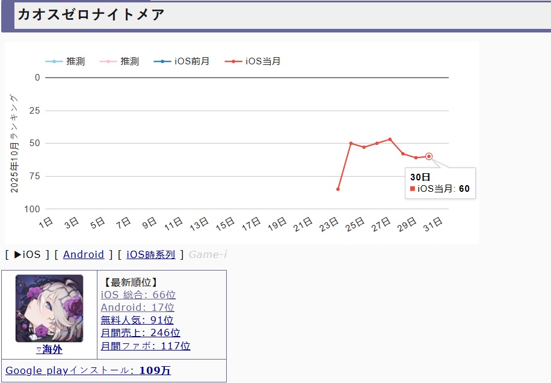Click the highlighted 30日 data point

point(429,156)
